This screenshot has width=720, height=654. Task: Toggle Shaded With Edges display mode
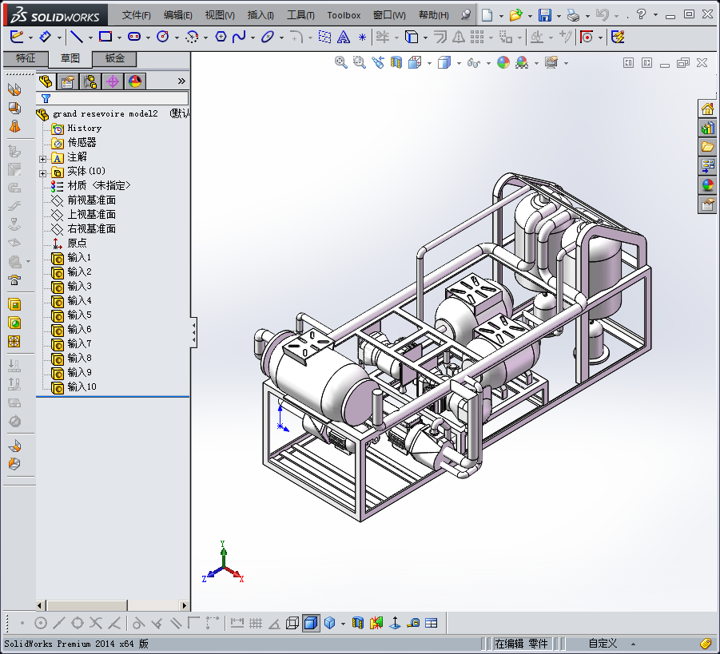(x=311, y=623)
